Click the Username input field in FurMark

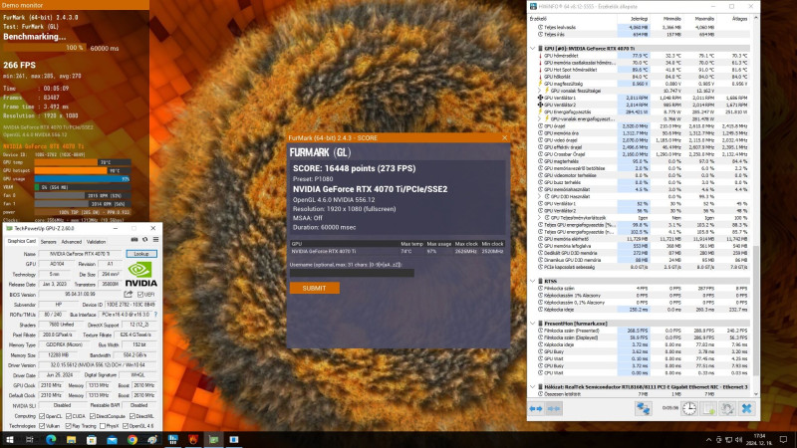click(352, 273)
